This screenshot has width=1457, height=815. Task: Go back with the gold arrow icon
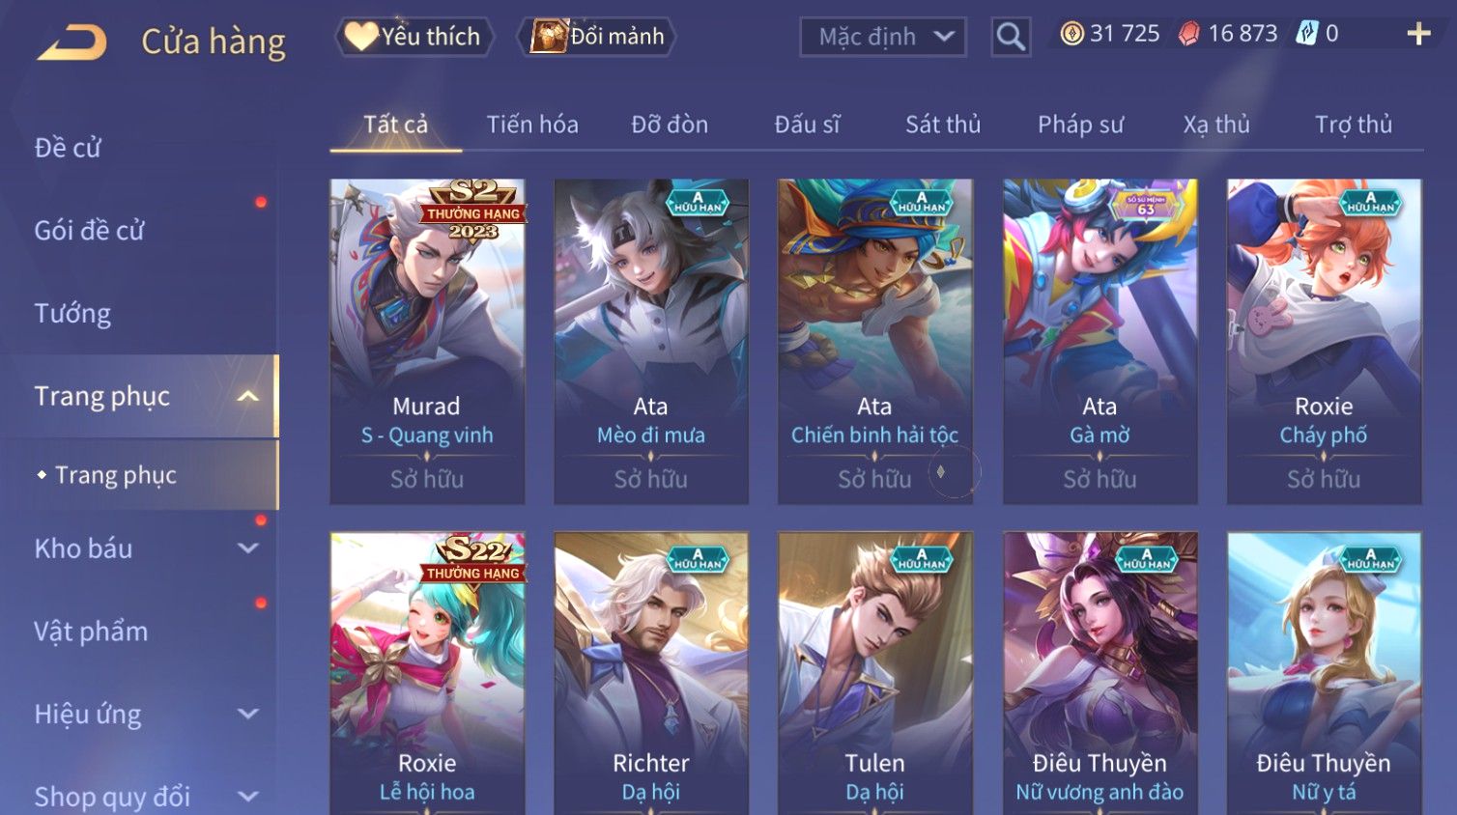click(71, 42)
